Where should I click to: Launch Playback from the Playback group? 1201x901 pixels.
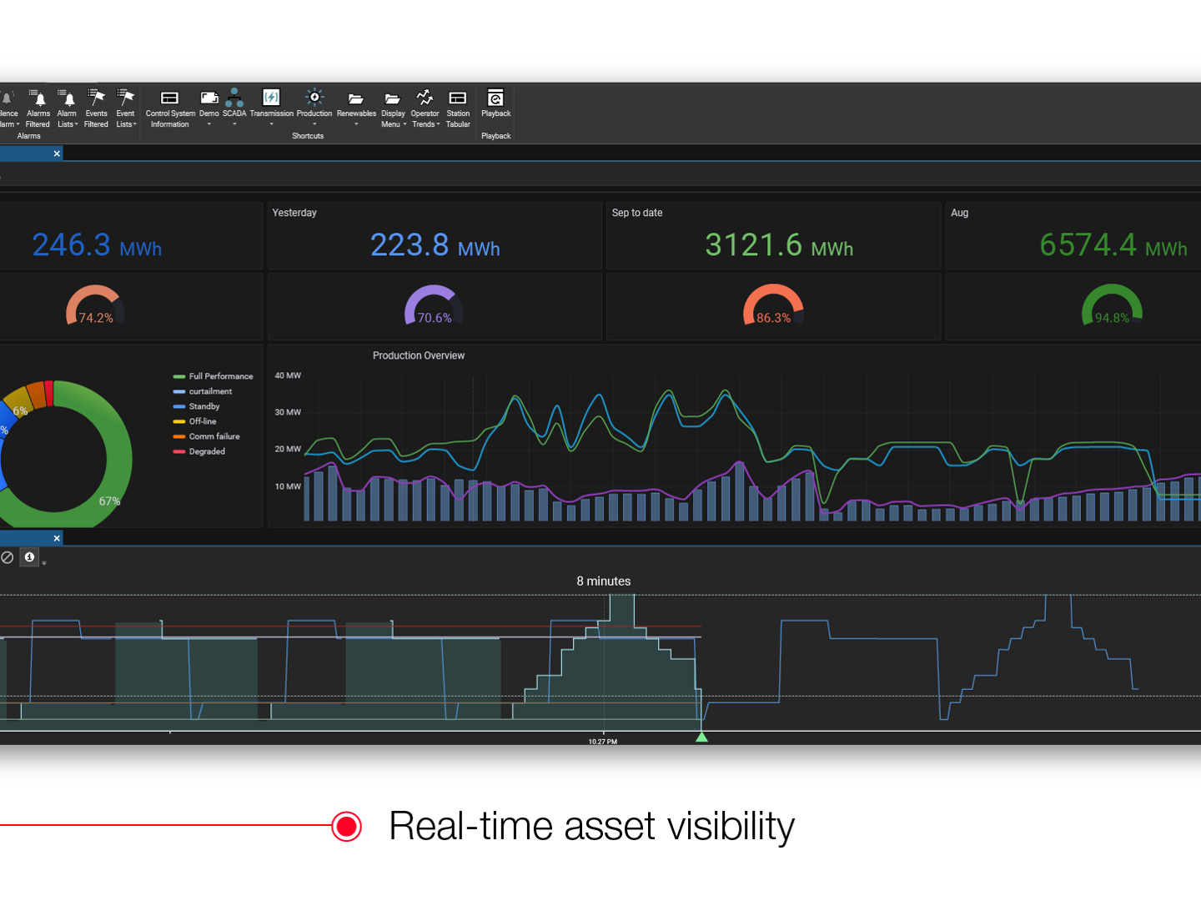[x=495, y=97]
